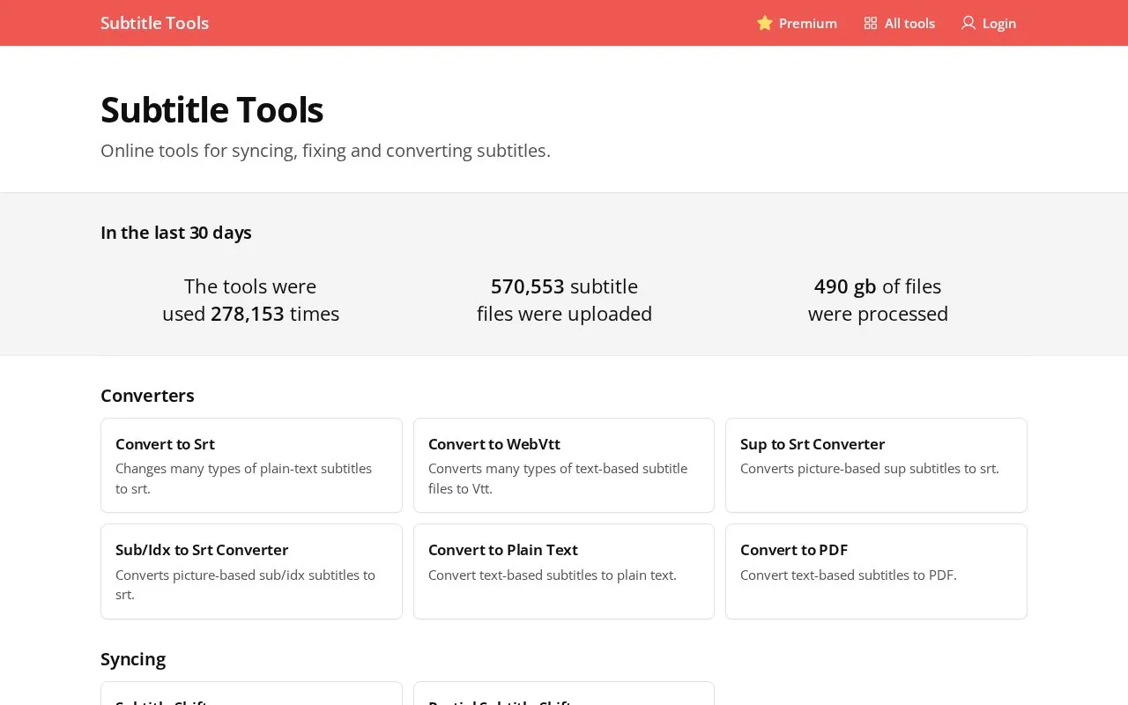The height and width of the screenshot is (705, 1128).
Task: Click the Premium star icon
Action: click(765, 23)
